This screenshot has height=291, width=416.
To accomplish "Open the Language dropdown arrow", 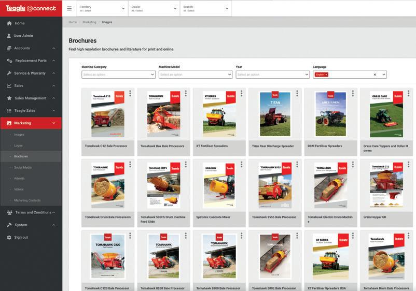I will pos(384,75).
